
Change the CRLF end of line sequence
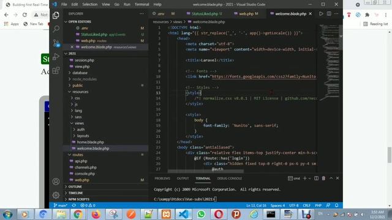pos(306,205)
